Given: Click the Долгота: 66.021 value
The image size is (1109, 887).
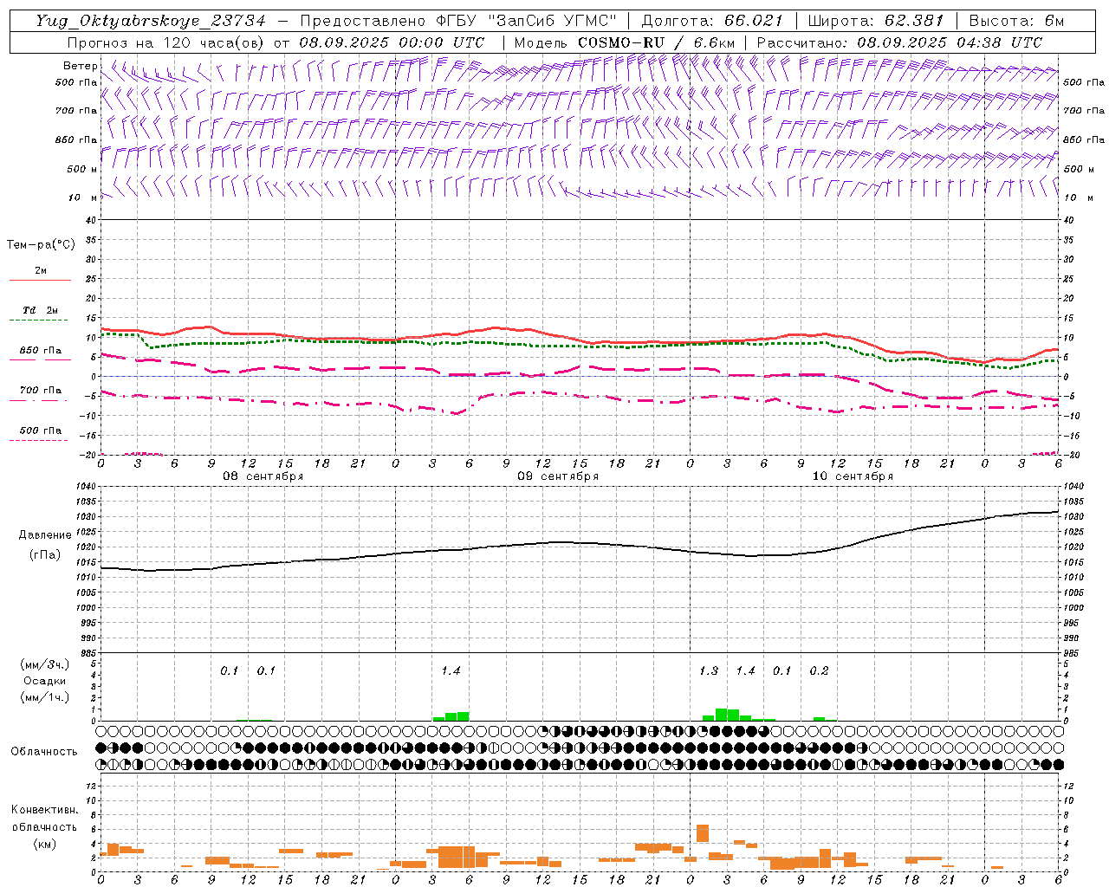Looking at the screenshot, I should point(712,21).
